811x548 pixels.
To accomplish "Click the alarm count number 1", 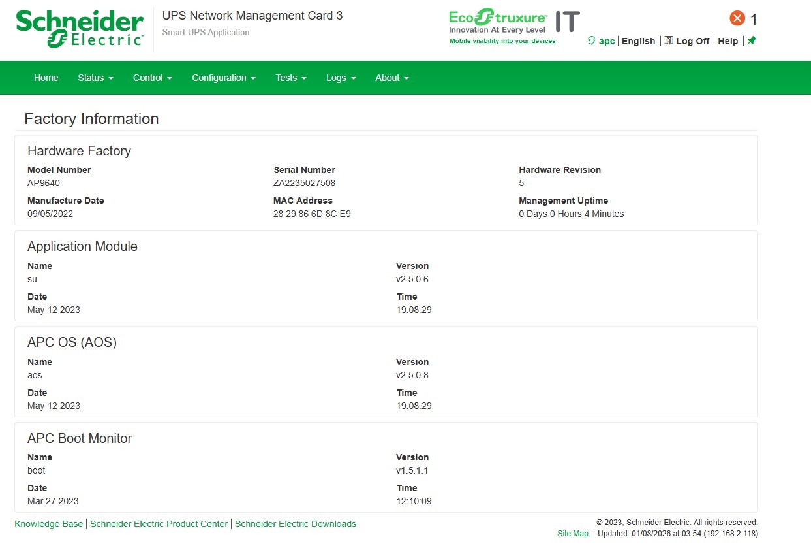I will click(x=754, y=20).
